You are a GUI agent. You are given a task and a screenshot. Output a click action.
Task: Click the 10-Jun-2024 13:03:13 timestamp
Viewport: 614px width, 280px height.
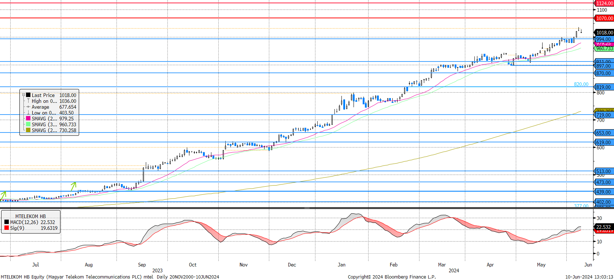tap(589, 277)
